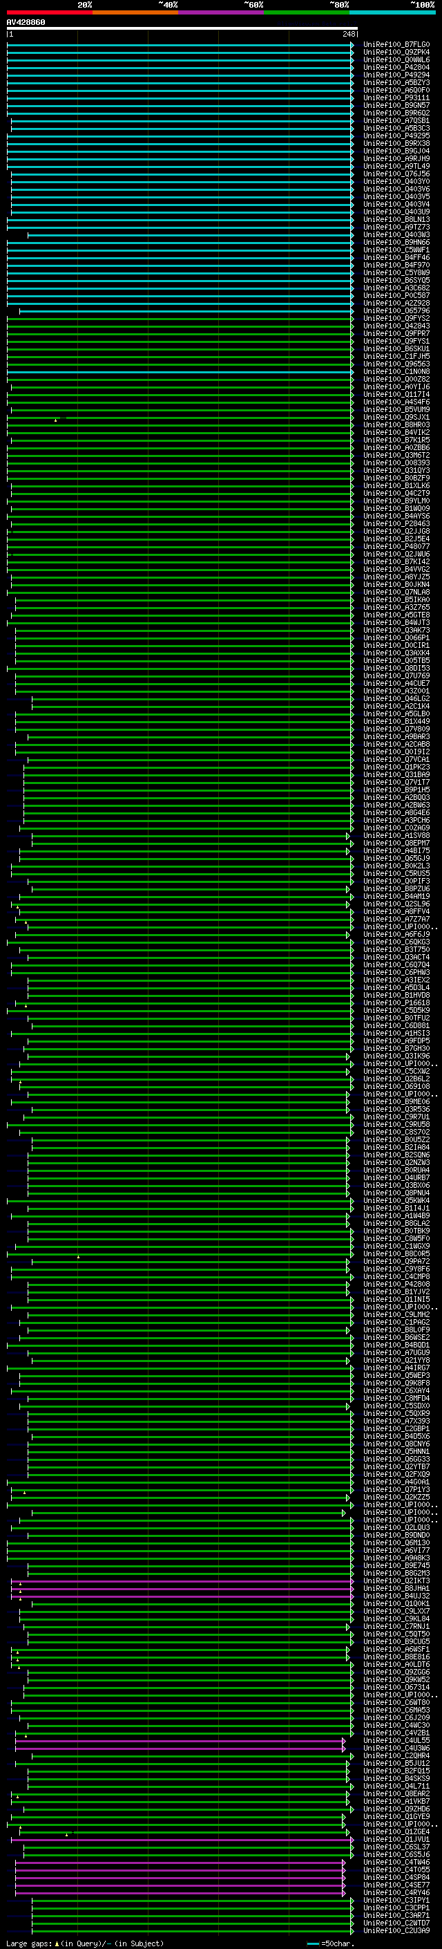Select hit label UniRef100_B9RX38

(x=396, y=144)
